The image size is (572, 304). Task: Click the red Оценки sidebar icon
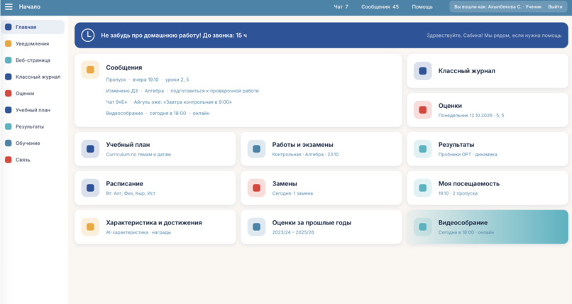(x=8, y=94)
